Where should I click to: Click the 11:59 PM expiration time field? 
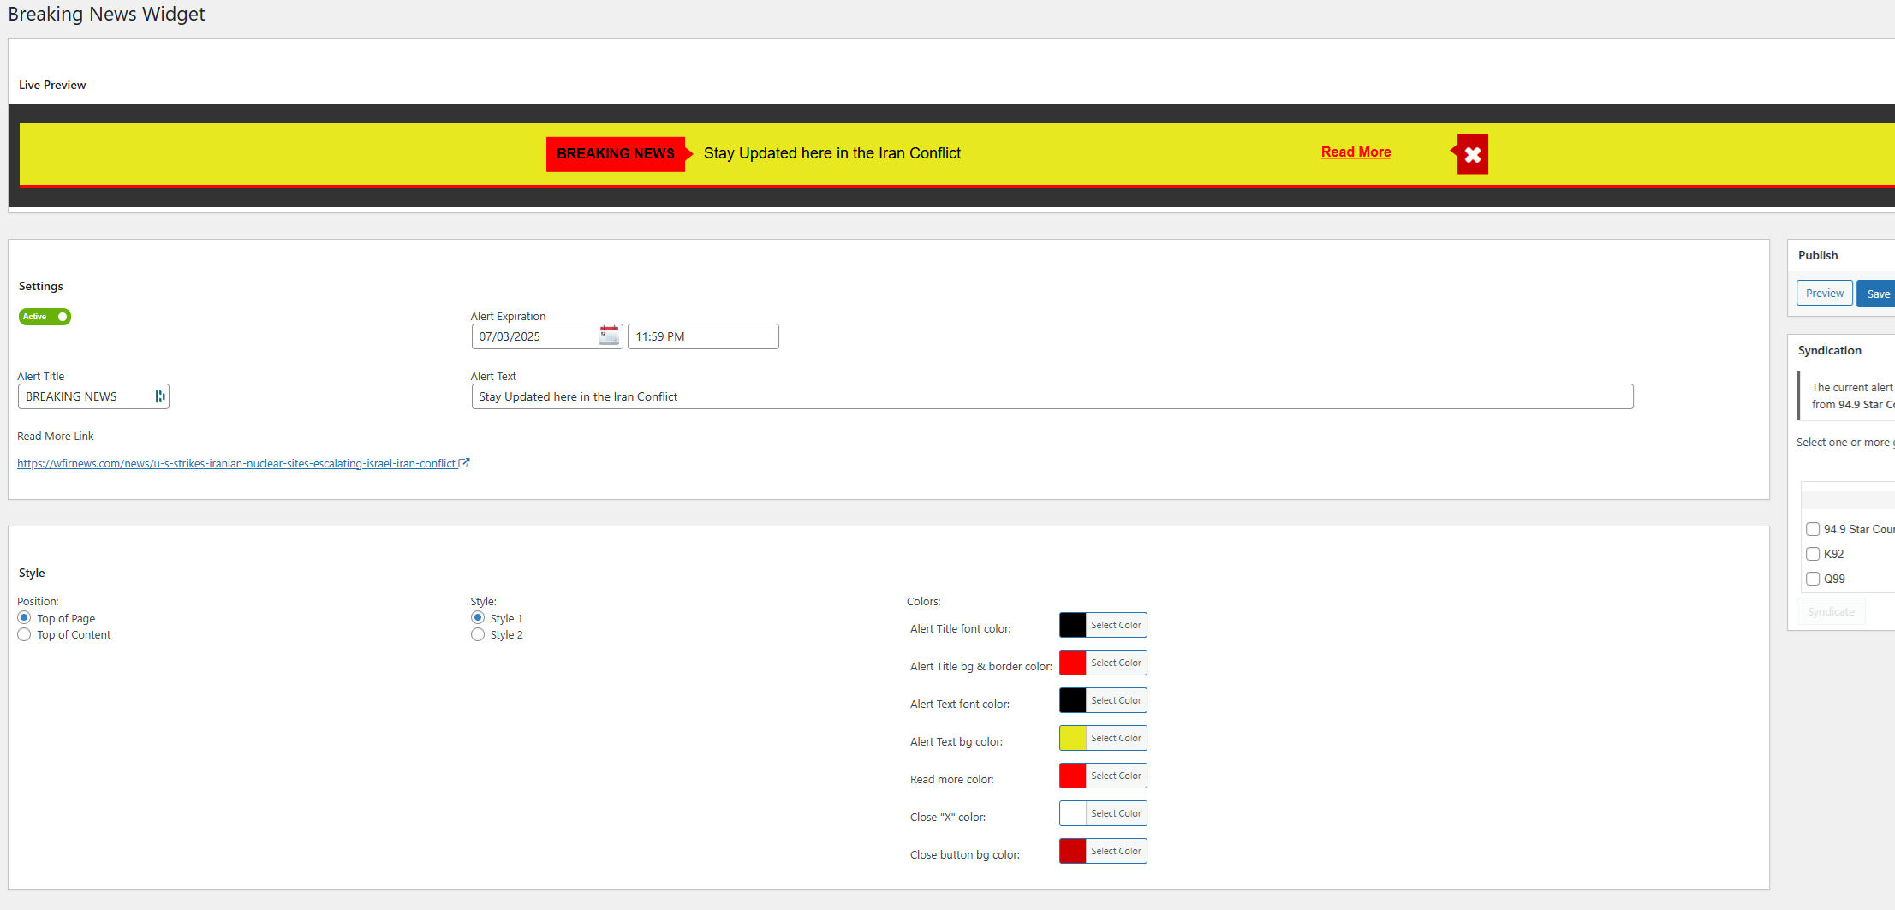pyautogui.click(x=702, y=336)
